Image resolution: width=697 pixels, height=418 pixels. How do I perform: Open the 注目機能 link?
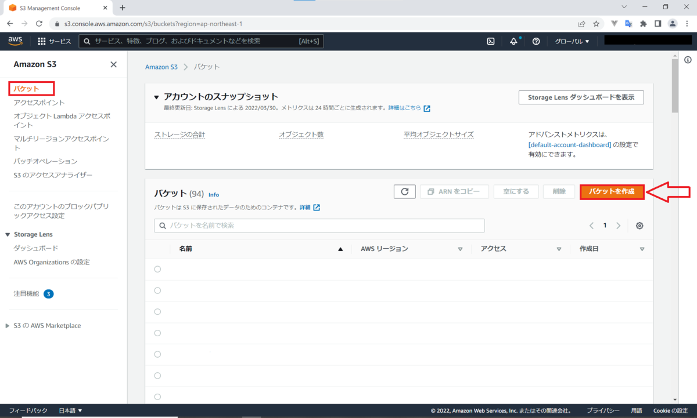[27, 294]
